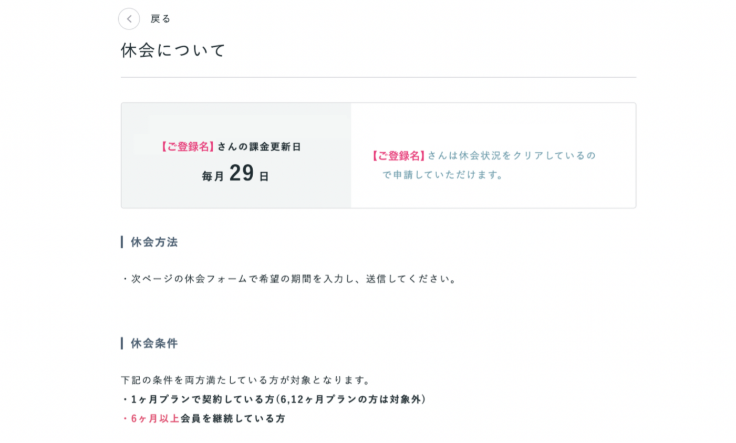The image size is (736, 443).
Task: Click the vertical bar marker beside 休会条件
Action: (x=122, y=343)
